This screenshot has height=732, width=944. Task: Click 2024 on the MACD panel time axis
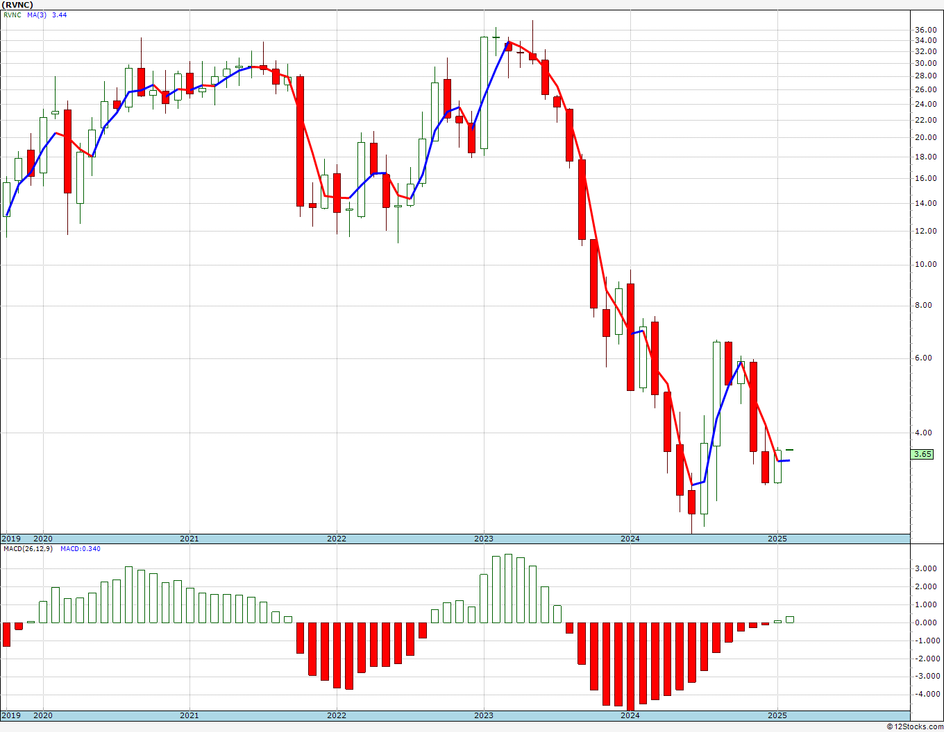(x=630, y=715)
